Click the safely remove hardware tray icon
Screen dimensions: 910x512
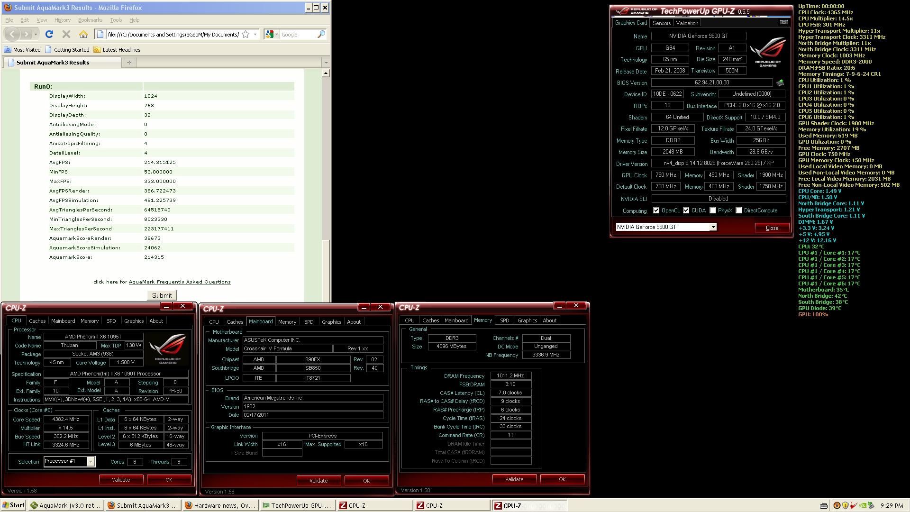point(871,505)
